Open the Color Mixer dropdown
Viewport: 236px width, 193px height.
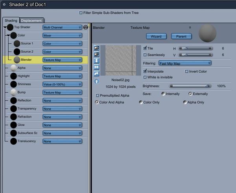(x=62, y=35)
